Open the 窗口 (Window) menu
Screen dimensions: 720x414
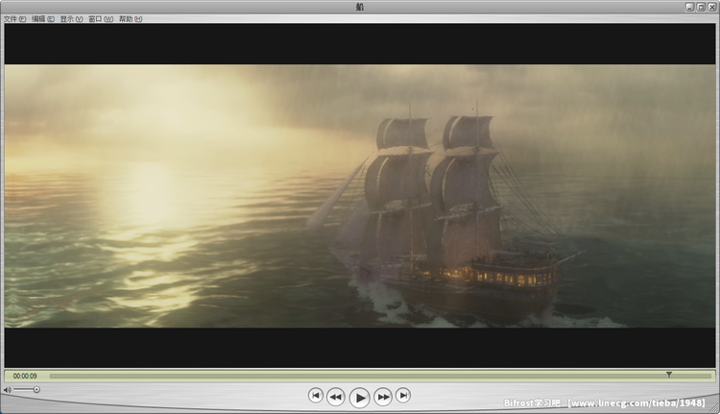pos(101,19)
